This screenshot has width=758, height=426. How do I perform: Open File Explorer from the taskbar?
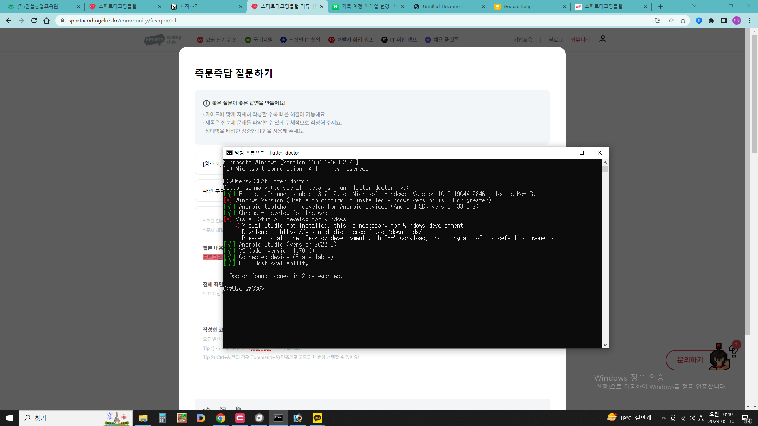click(x=143, y=418)
